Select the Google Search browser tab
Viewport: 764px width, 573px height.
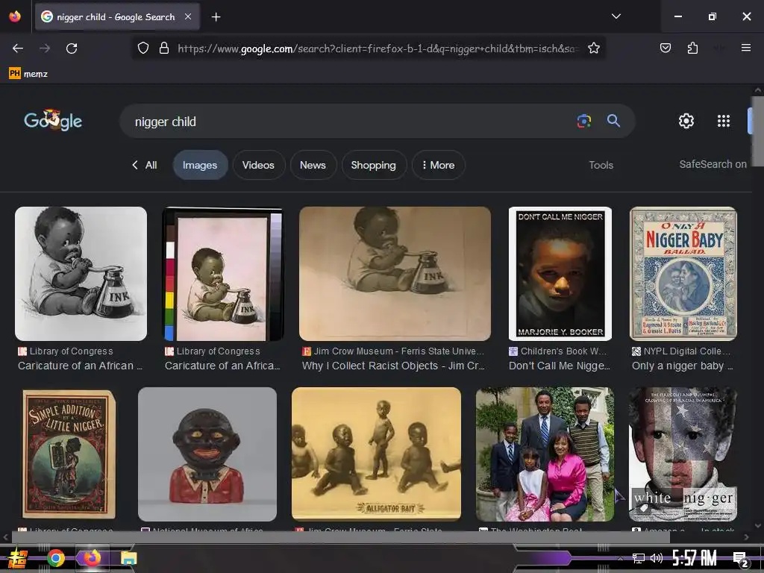[117, 16]
